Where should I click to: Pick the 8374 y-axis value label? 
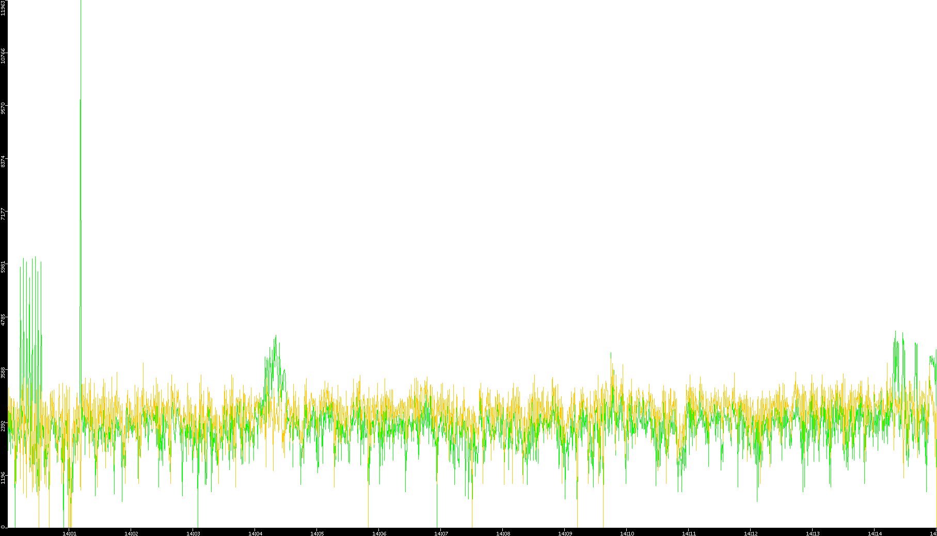point(3,161)
